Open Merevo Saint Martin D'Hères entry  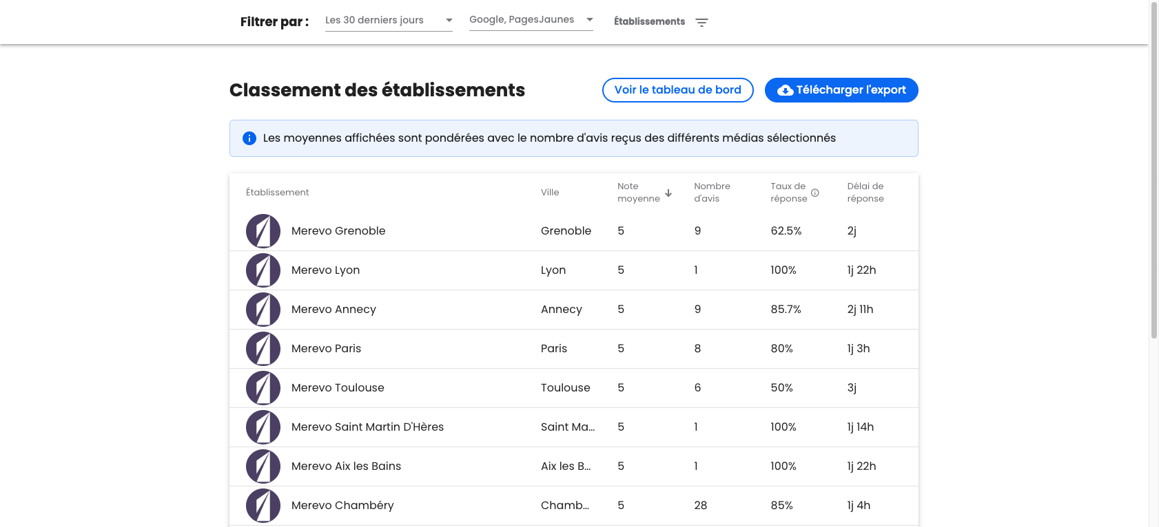(x=367, y=427)
